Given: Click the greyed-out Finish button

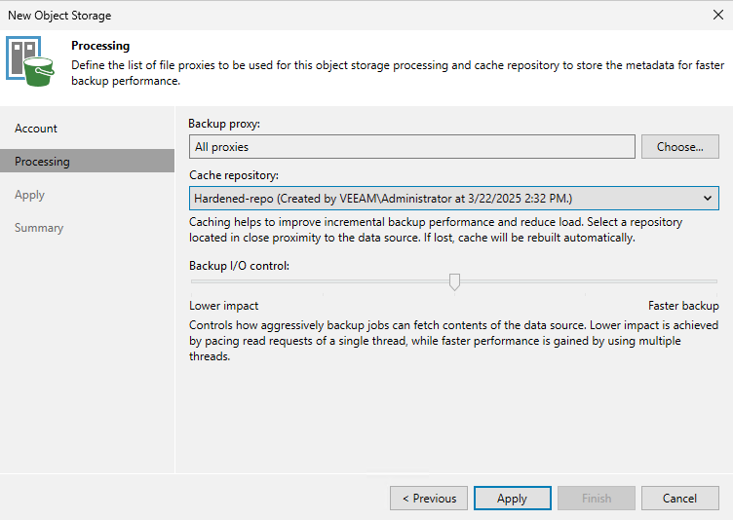Looking at the screenshot, I should point(596,498).
